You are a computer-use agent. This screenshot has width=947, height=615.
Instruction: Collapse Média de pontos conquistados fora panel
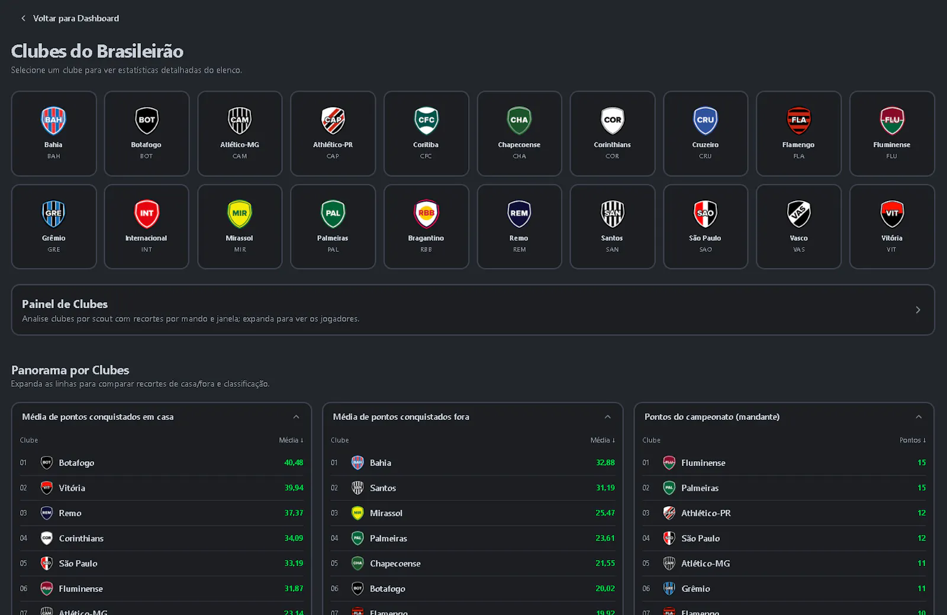[607, 417]
